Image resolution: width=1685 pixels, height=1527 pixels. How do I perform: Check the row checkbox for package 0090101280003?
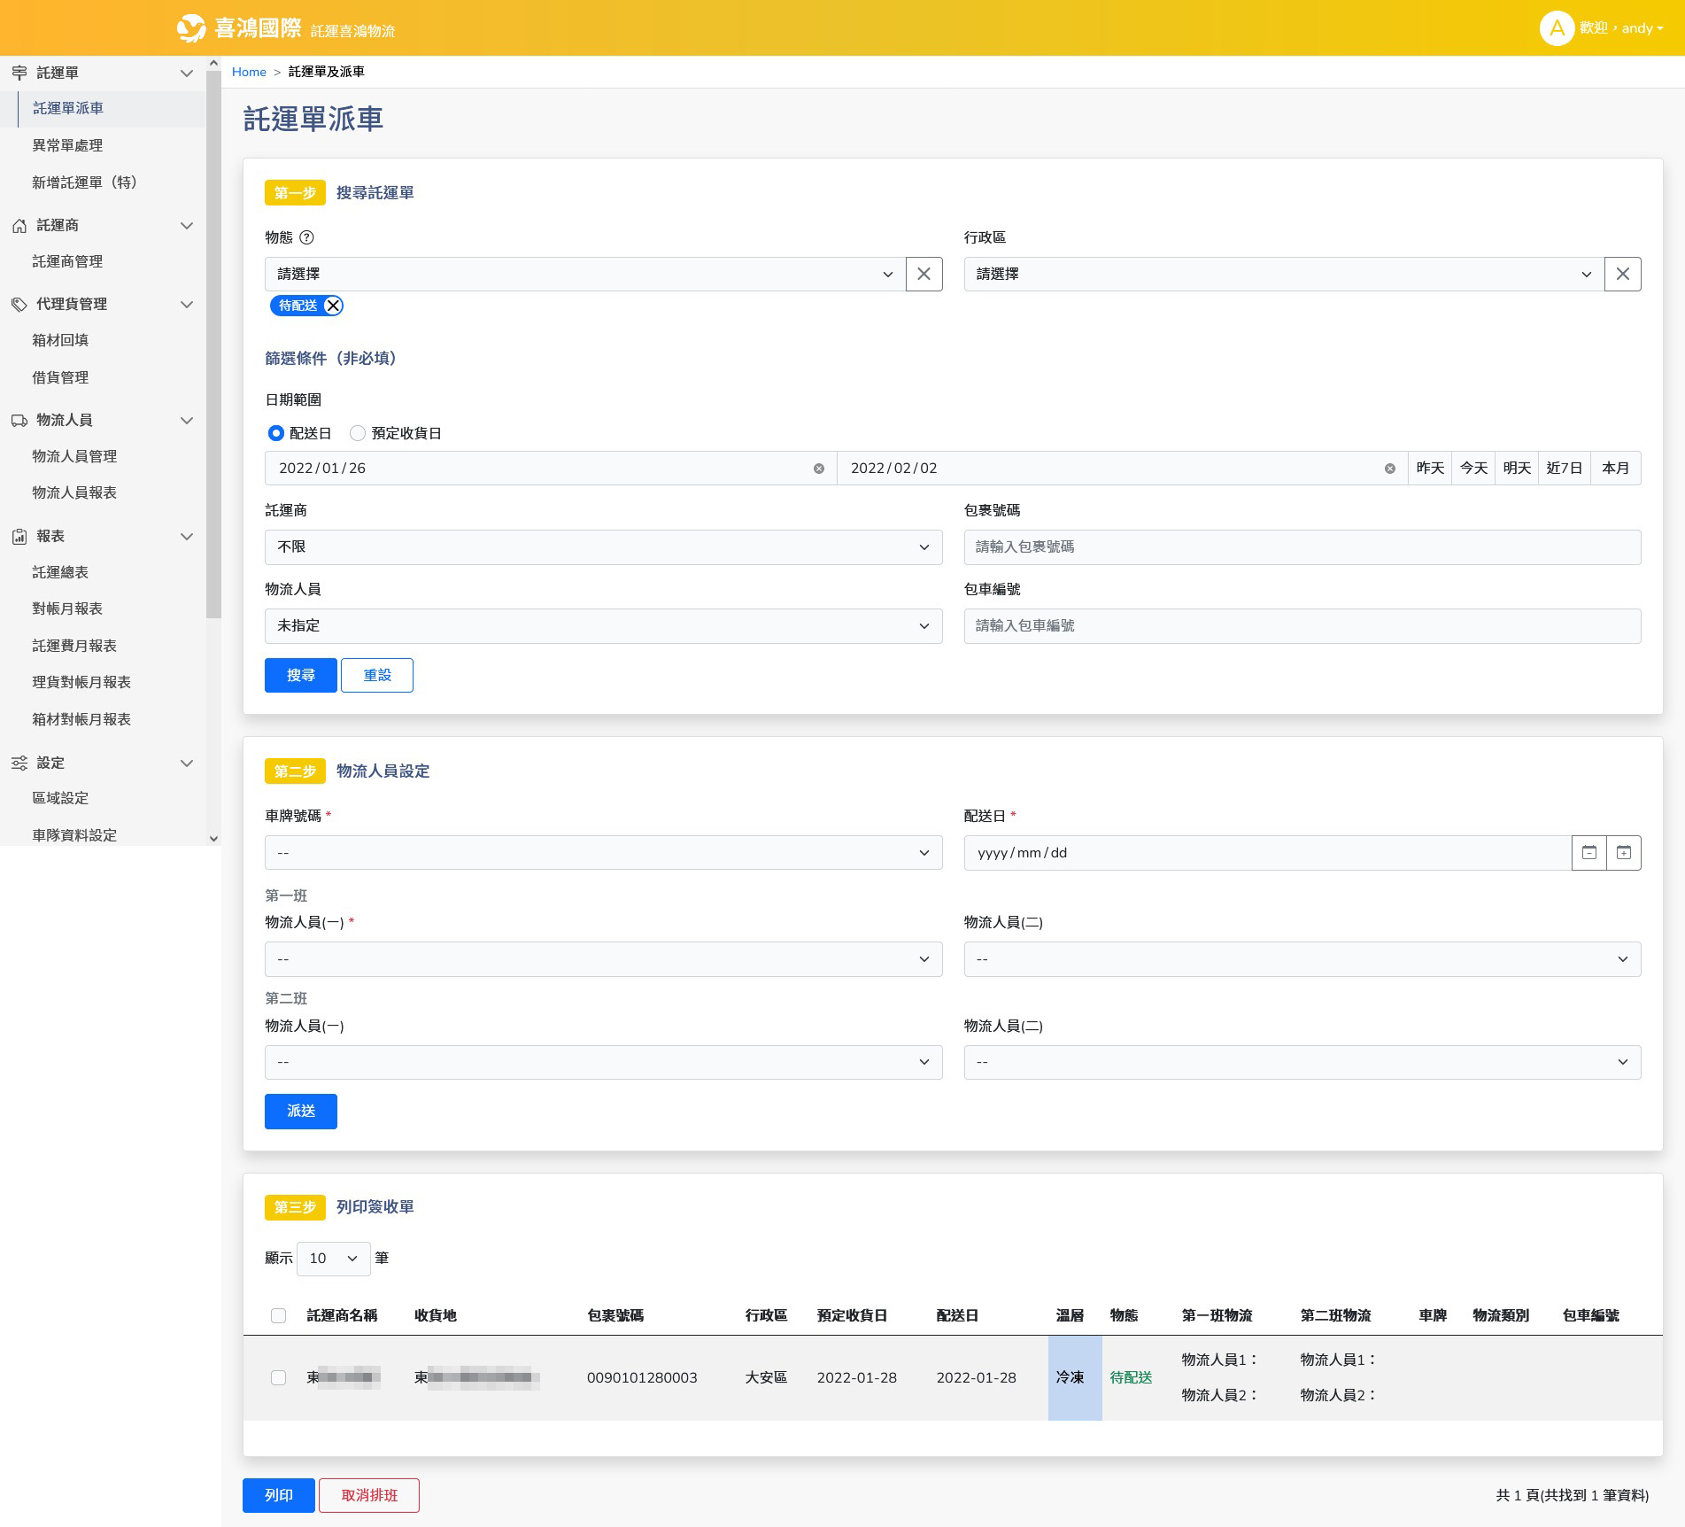279,1377
